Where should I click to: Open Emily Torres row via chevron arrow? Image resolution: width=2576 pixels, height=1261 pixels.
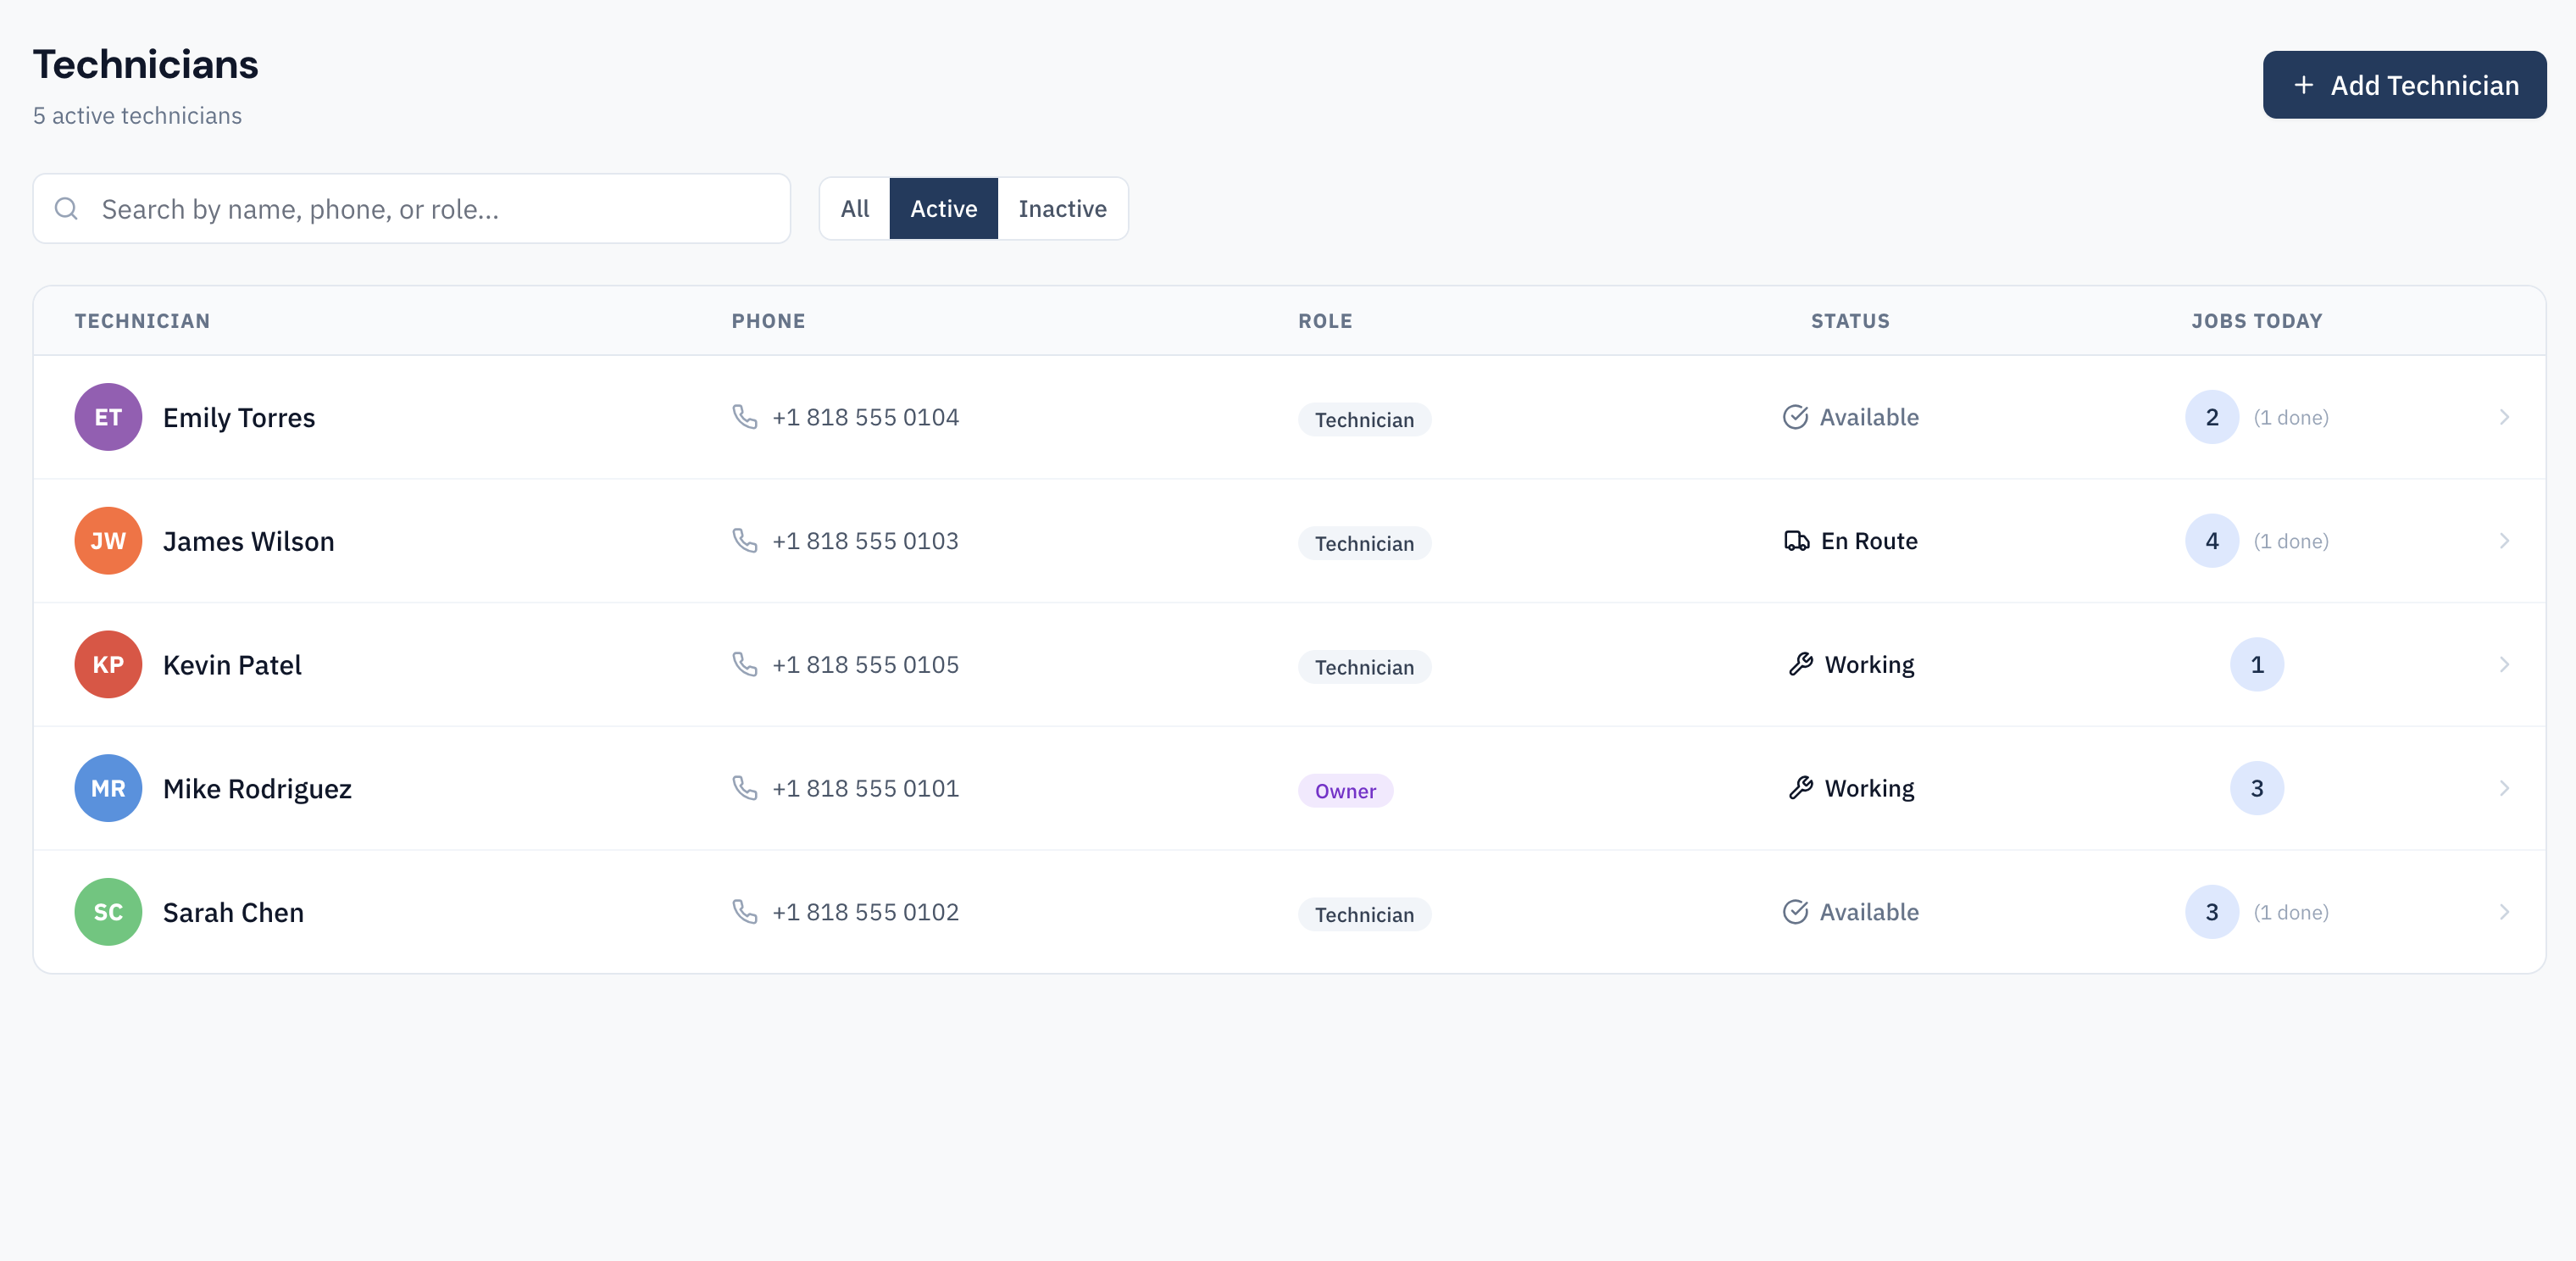click(x=2503, y=417)
